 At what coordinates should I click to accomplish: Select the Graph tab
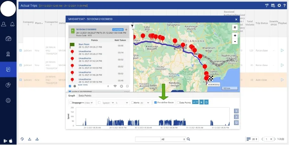71,96
